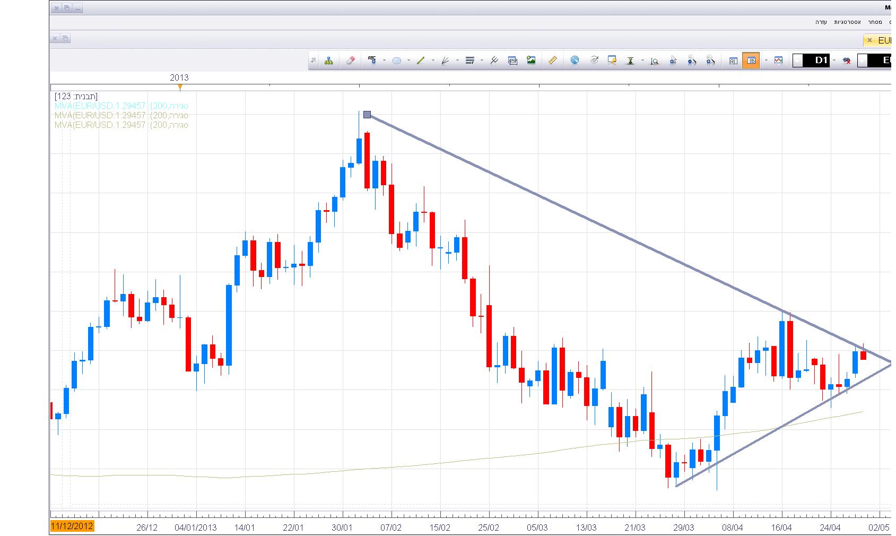Click the 11/12/2012 orange date label
The width and height of the screenshot is (896, 536).
(72, 526)
